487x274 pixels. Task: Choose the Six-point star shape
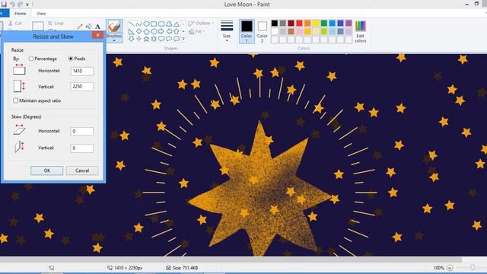pos(154,39)
